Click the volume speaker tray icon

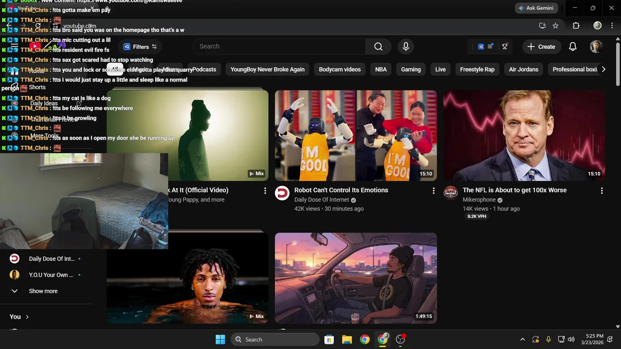click(x=571, y=339)
